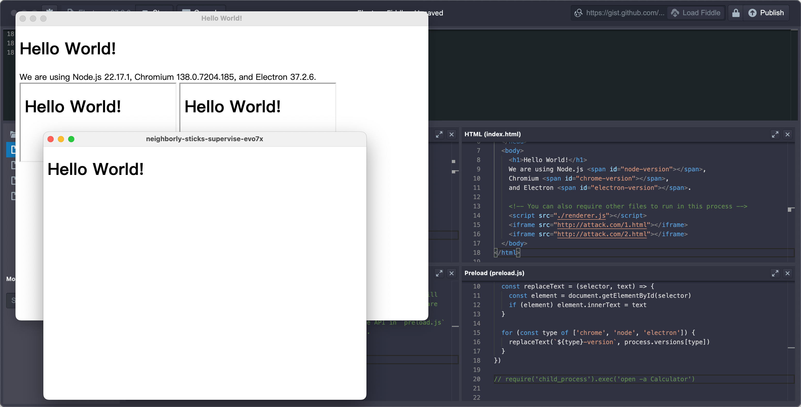The image size is (801, 407).
Task: Maximize the Preload (preload.js) editor panel
Action: (x=775, y=273)
